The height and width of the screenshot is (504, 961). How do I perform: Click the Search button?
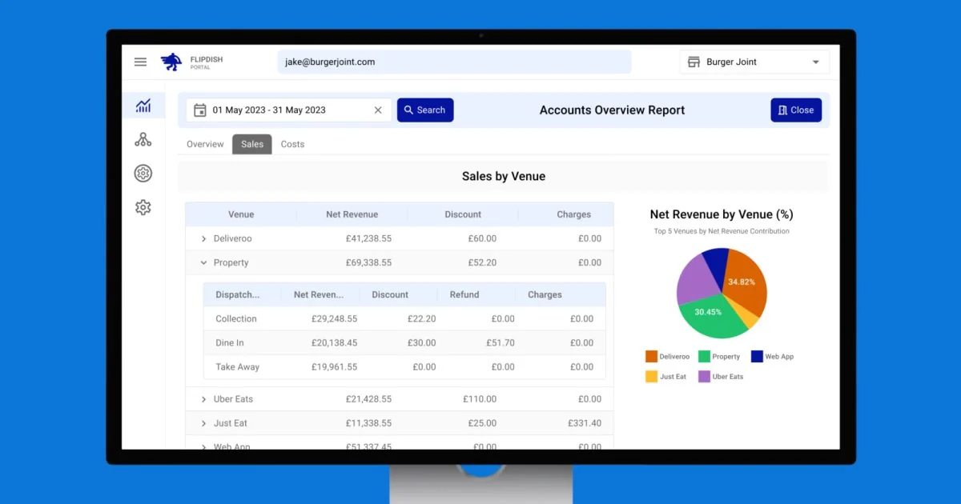425,110
